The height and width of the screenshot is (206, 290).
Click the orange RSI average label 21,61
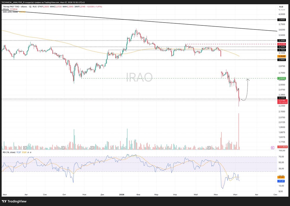pos(281,177)
